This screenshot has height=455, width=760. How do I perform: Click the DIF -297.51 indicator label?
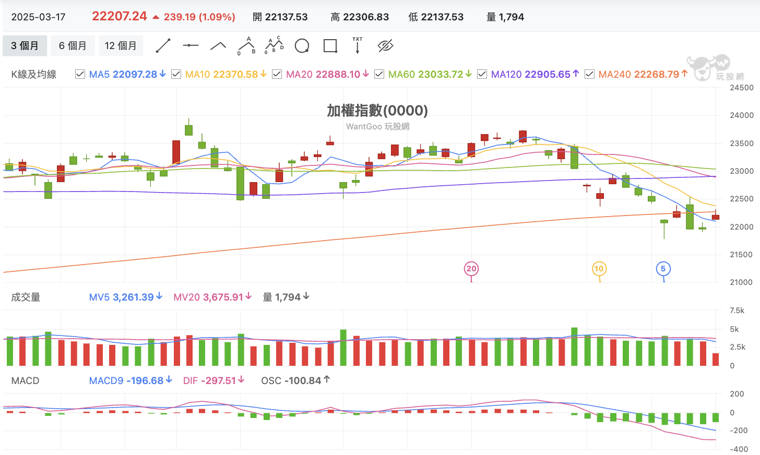click(214, 380)
